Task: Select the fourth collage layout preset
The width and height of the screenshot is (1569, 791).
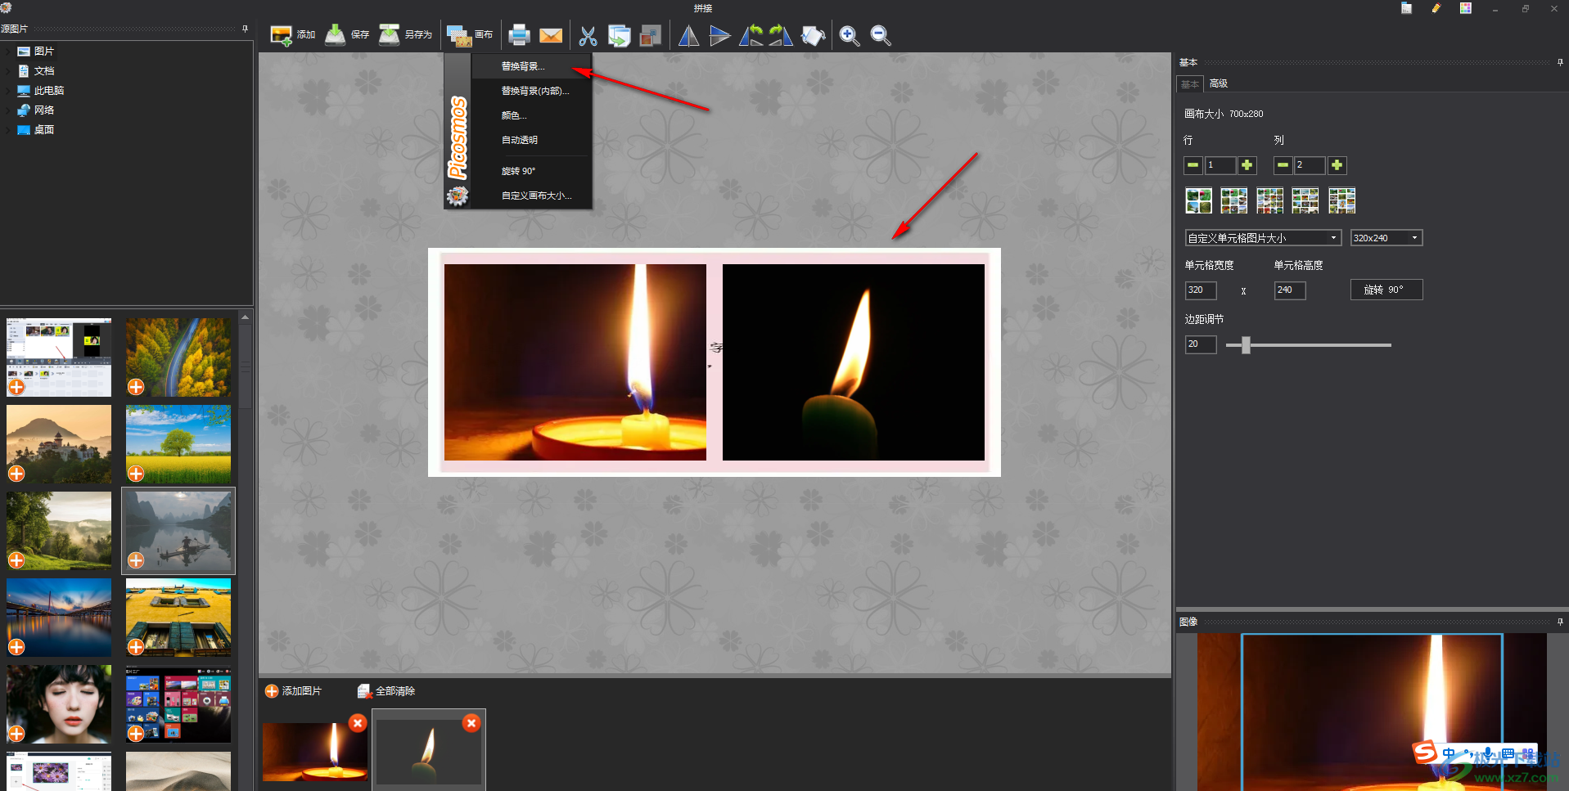Action: (1305, 200)
